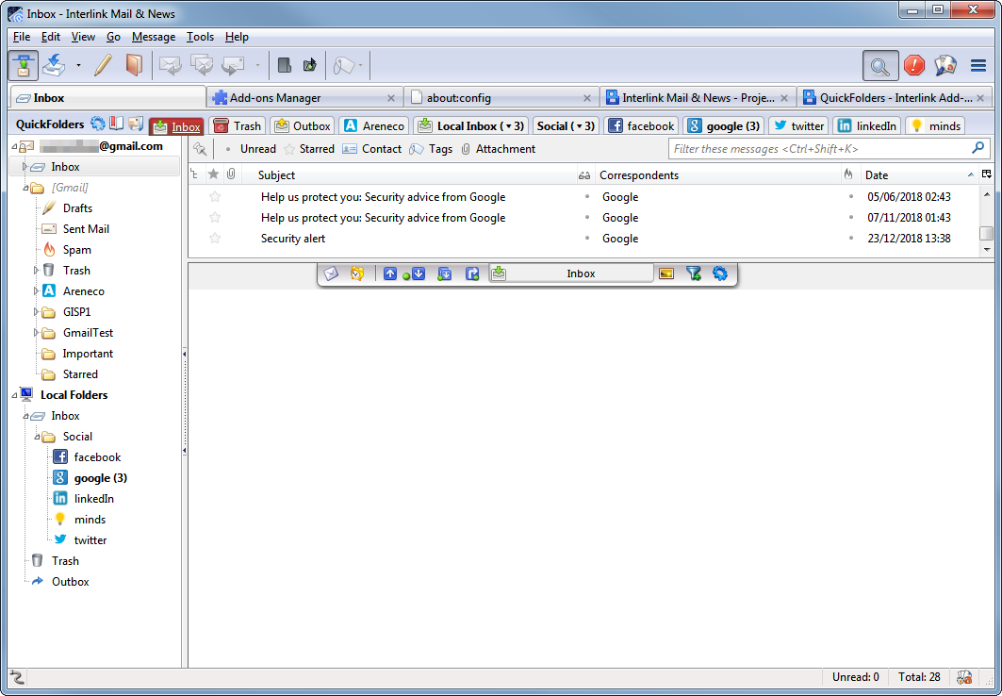Viewport: 1002px width, 696px height.
Task: Open the Local Inbox QuickFolders button
Action: (470, 126)
